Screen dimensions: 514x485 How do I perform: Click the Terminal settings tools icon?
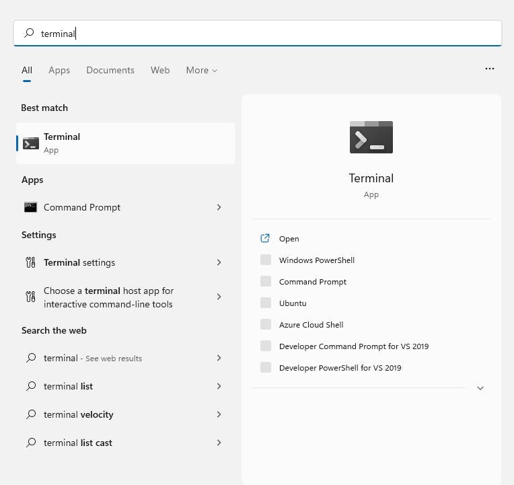(30, 262)
